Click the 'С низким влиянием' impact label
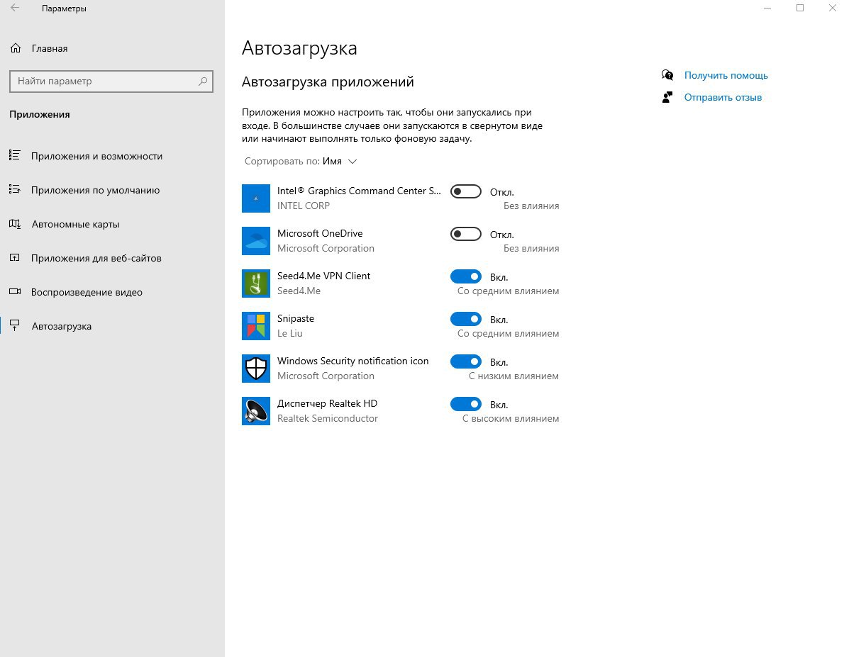The height and width of the screenshot is (657, 849). (x=514, y=376)
